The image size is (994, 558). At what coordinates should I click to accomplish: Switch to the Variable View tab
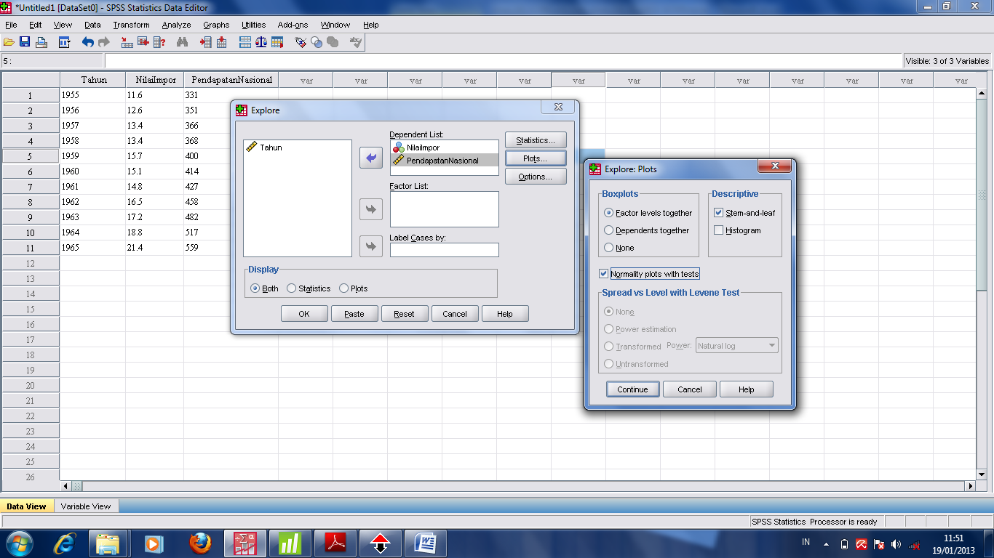click(x=86, y=506)
